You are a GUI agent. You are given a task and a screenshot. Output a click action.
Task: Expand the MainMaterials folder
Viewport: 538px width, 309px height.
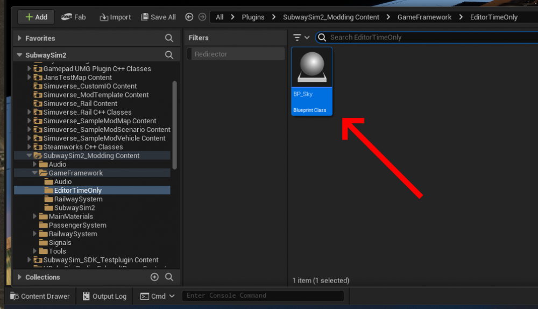click(x=35, y=216)
